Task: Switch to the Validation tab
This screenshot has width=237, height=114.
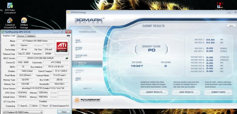Action: (31, 36)
